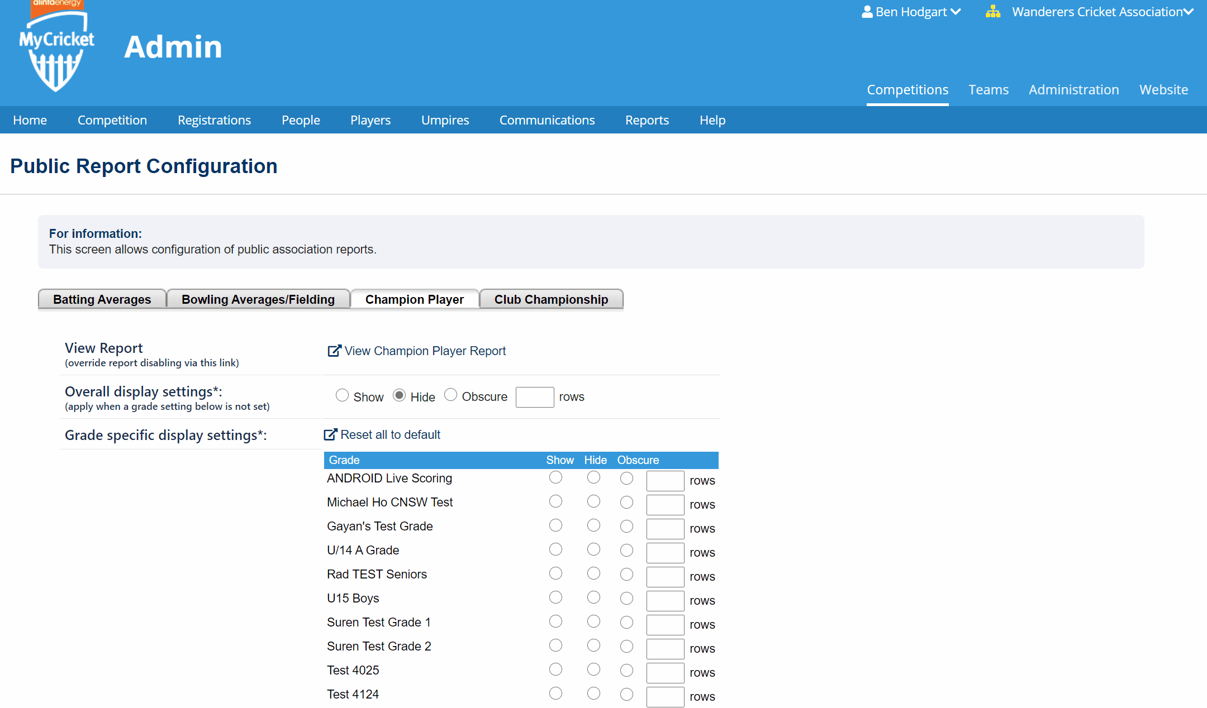Open the Players menu

(x=370, y=120)
